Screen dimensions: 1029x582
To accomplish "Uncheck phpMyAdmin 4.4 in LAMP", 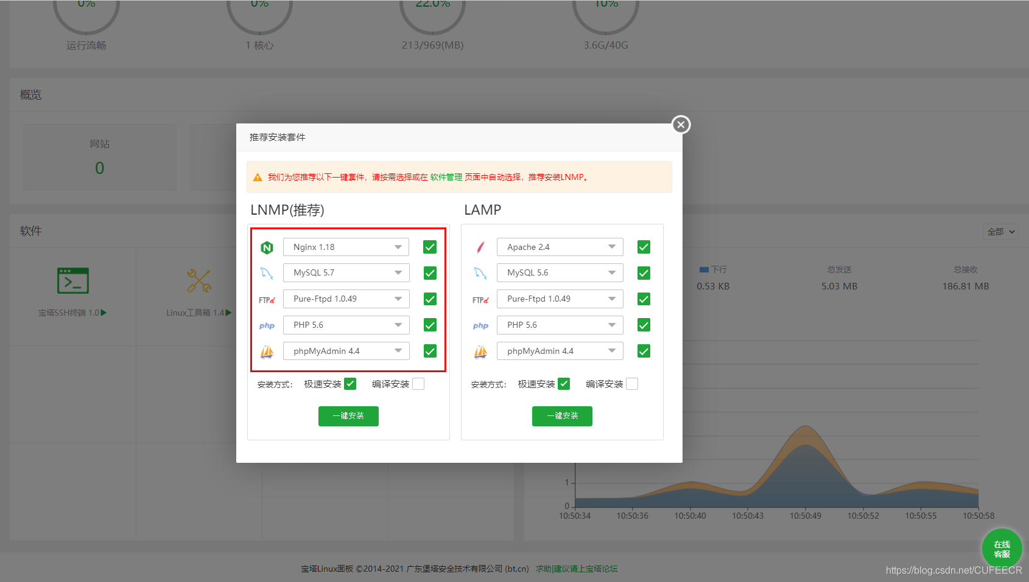I will click(x=644, y=351).
